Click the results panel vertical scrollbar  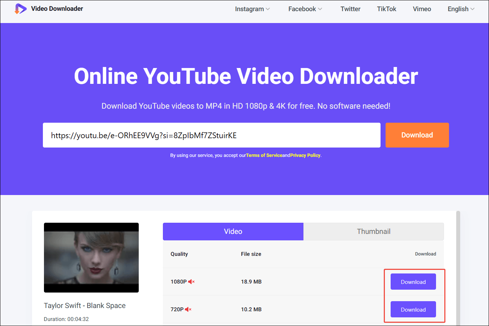coord(458,268)
